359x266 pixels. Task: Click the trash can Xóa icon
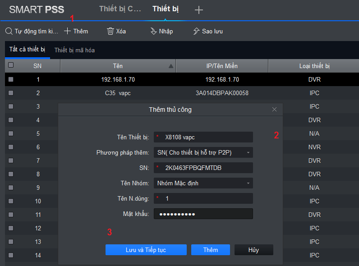coord(110,31)
